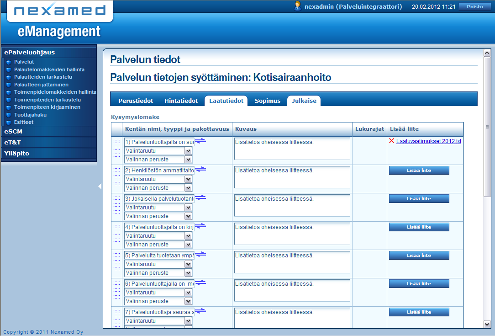Image resolution: width=495 pixels, height=336 pixels.
Task: Open Palautteen jättäminen in sidebar
Action: click(41, 85)
